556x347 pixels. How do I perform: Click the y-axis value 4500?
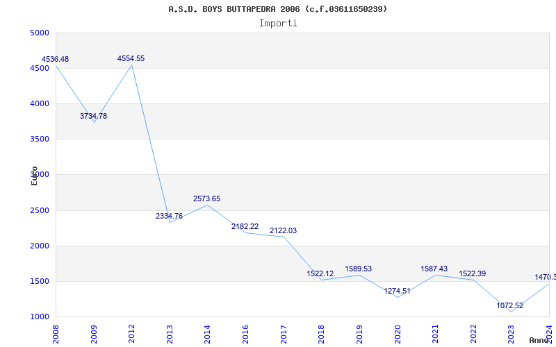point(39,68)
